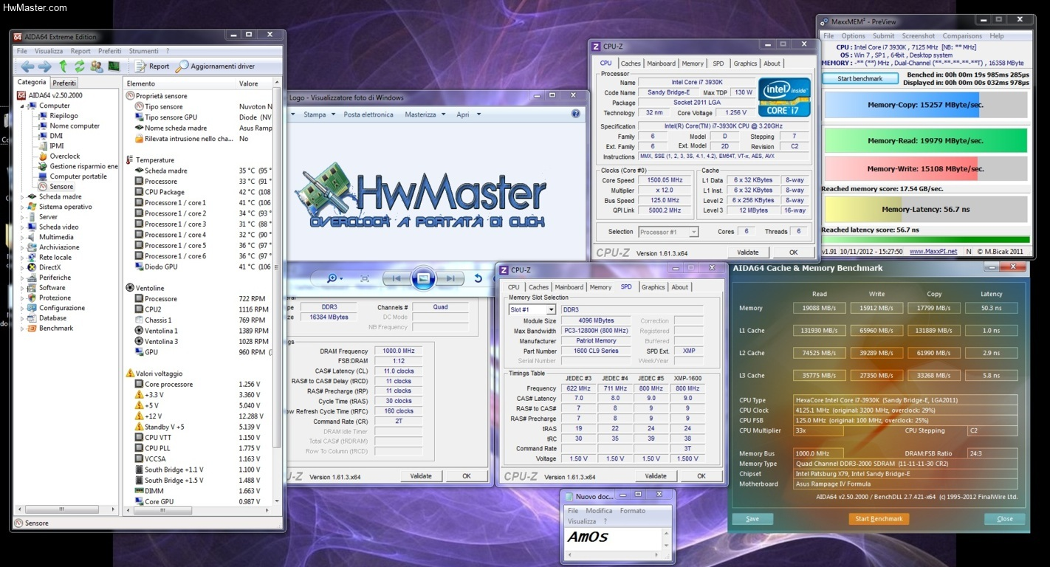Click Memory-Read green bar in MaxxMEM
The height and width of the screenshot is (567, 1050).
[x=925, y=141]
